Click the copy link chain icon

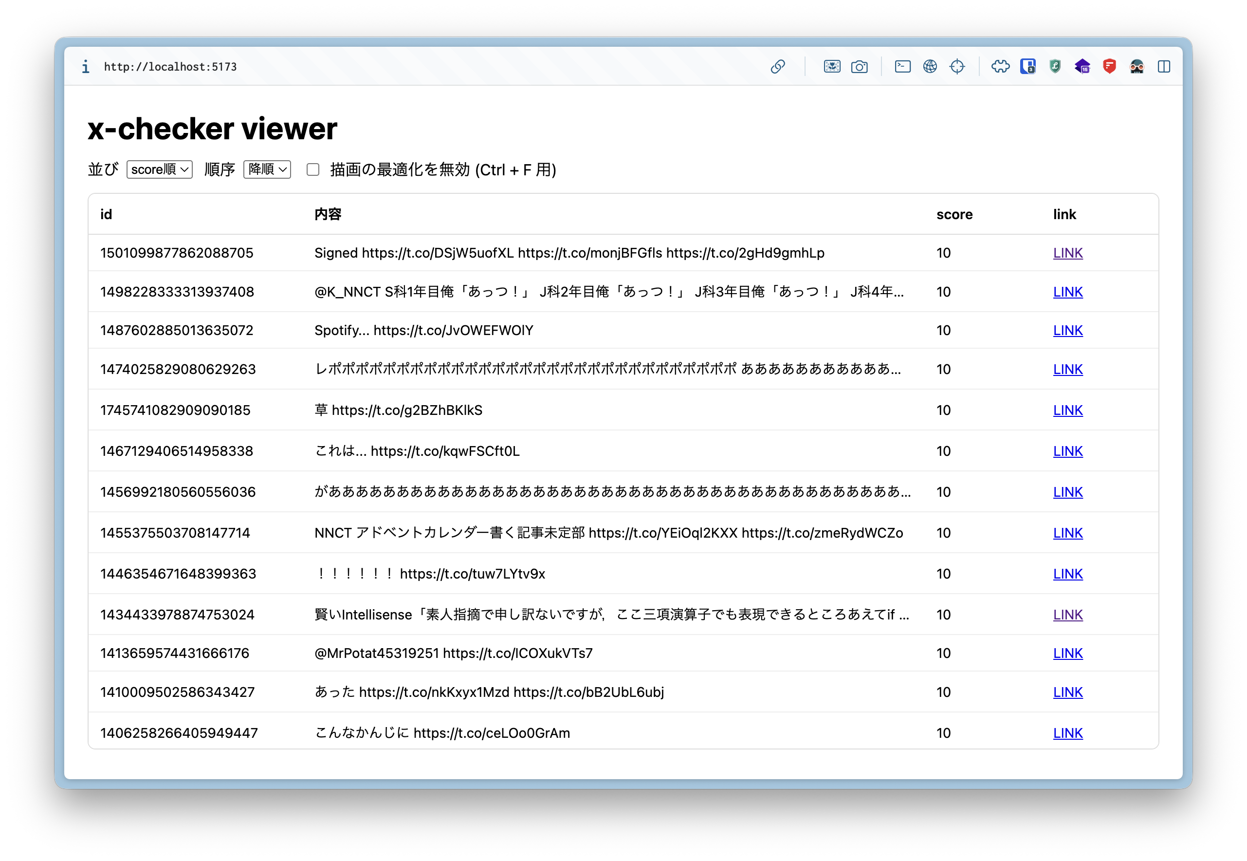777,66
